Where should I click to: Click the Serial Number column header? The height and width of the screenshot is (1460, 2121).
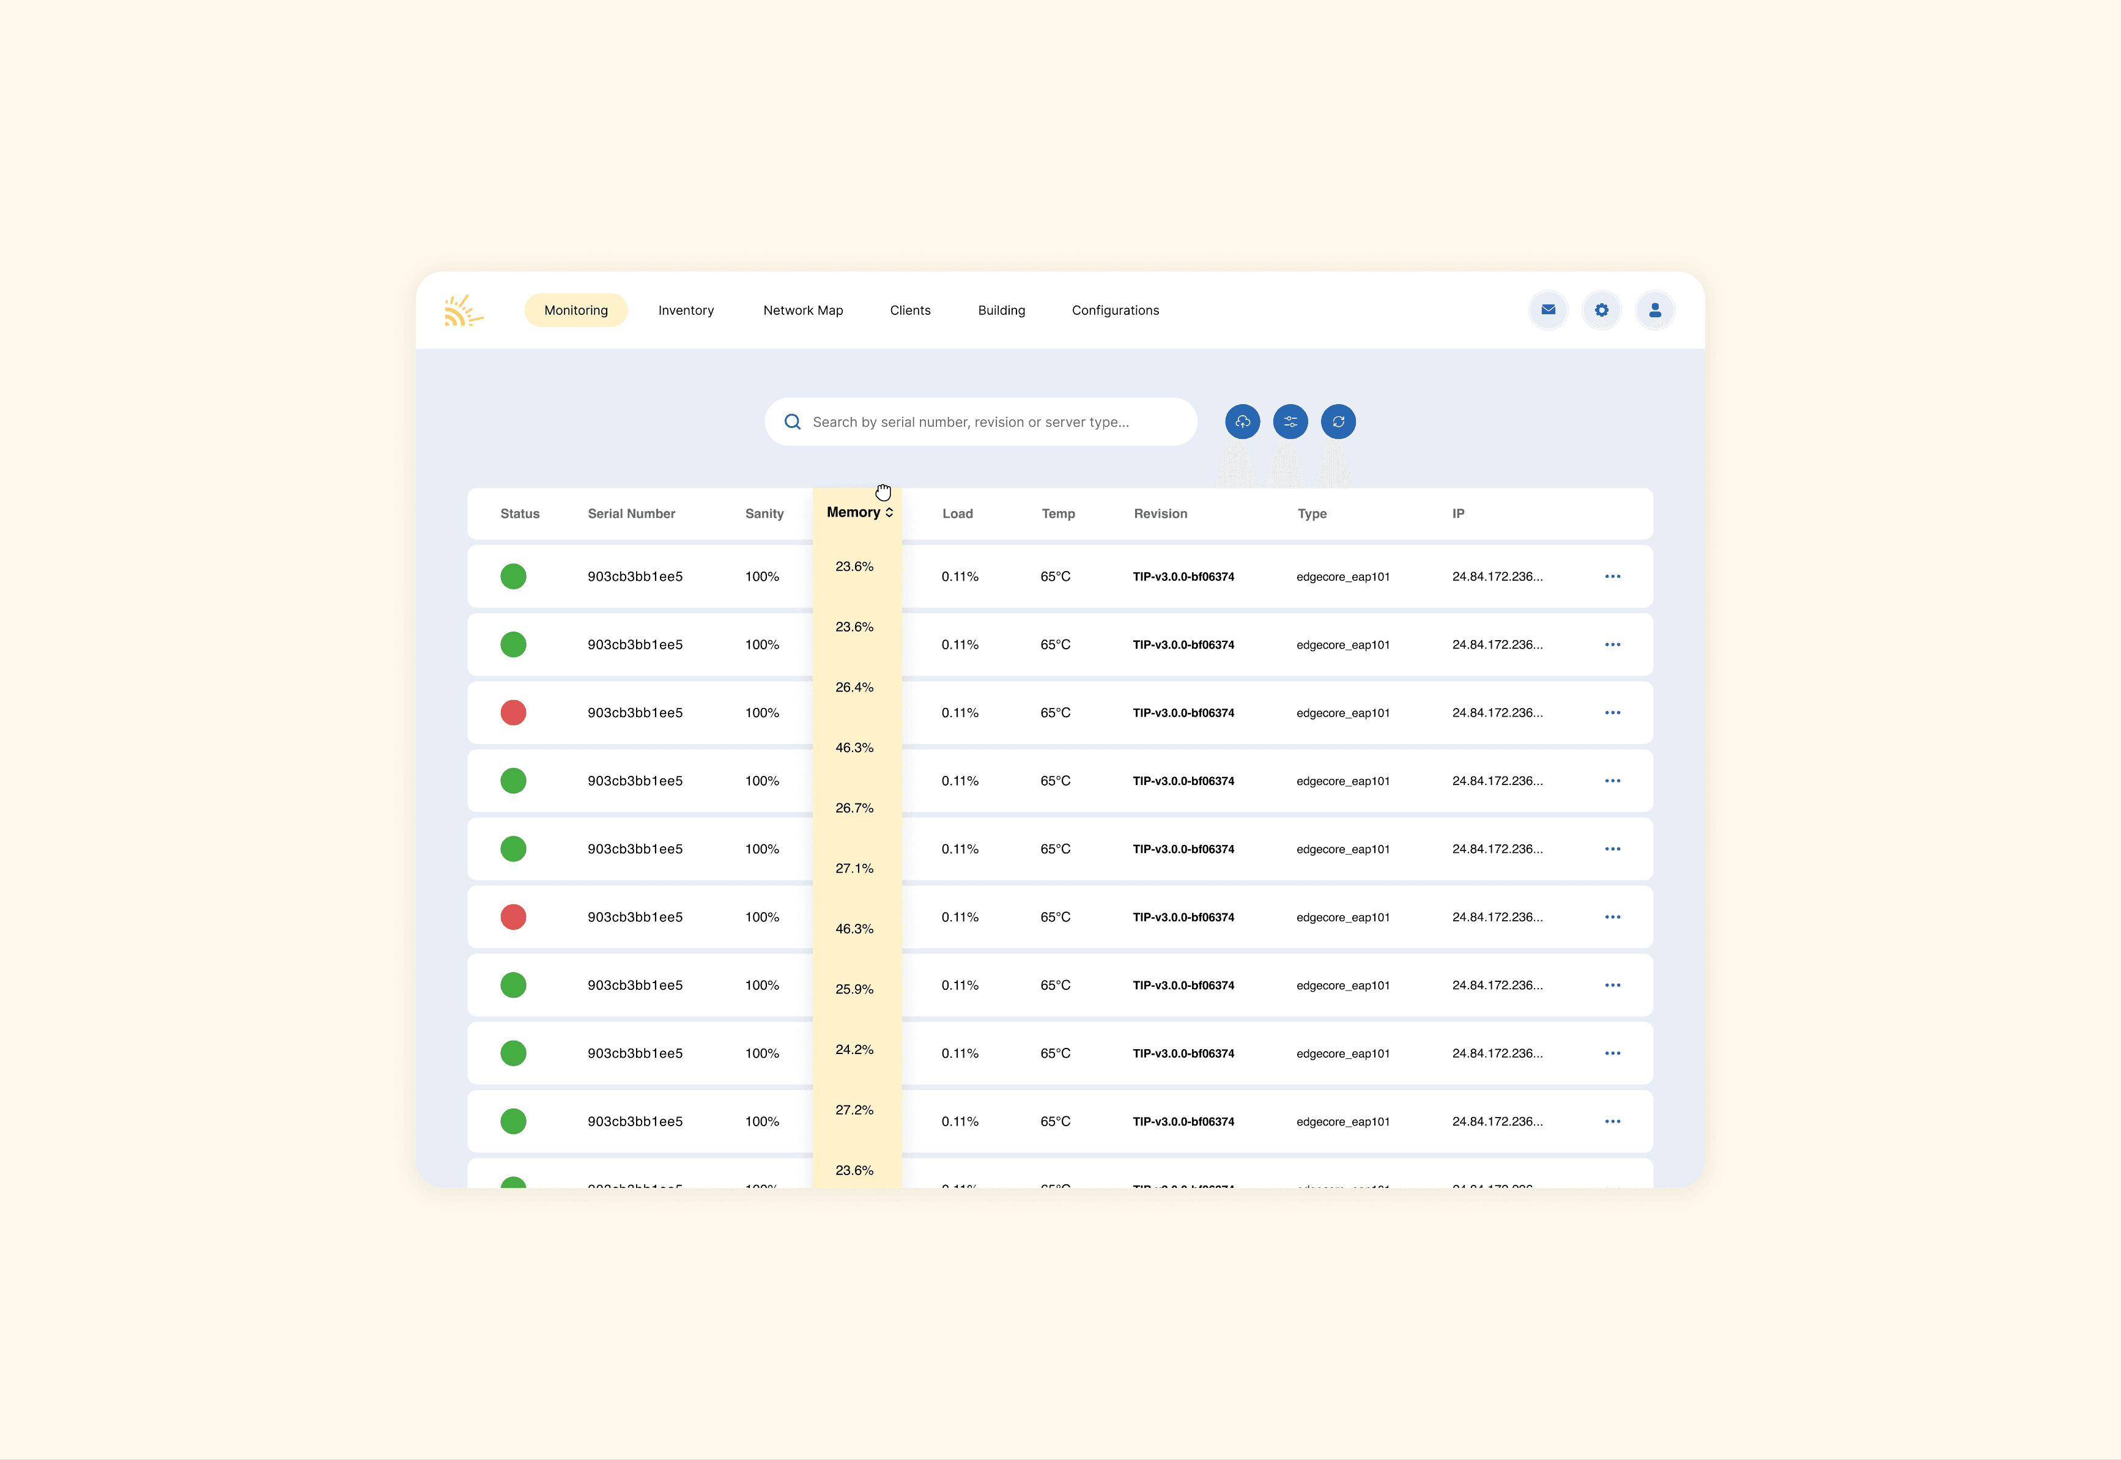[x=631, y=514]
